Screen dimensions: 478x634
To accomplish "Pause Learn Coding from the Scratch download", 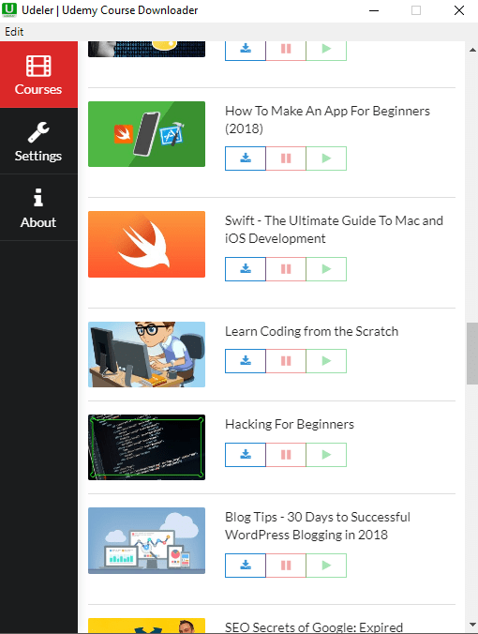I will pyautogui.click(x=286, y=361).
